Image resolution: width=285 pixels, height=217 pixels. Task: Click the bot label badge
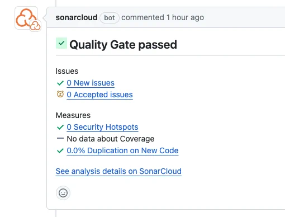(x=110, y=18)
